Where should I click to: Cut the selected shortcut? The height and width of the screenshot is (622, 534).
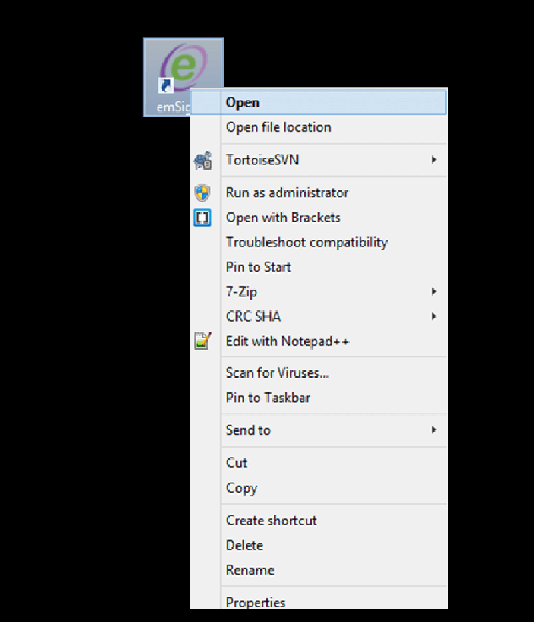pos(236,463)
